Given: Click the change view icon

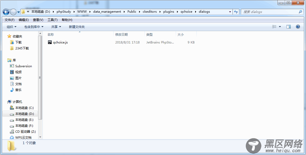Looking at the screenshot, I should 274,27.
